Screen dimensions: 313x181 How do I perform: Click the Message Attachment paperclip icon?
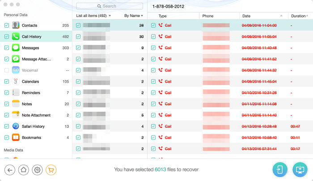pyautogui.click(x=16, y=59)
